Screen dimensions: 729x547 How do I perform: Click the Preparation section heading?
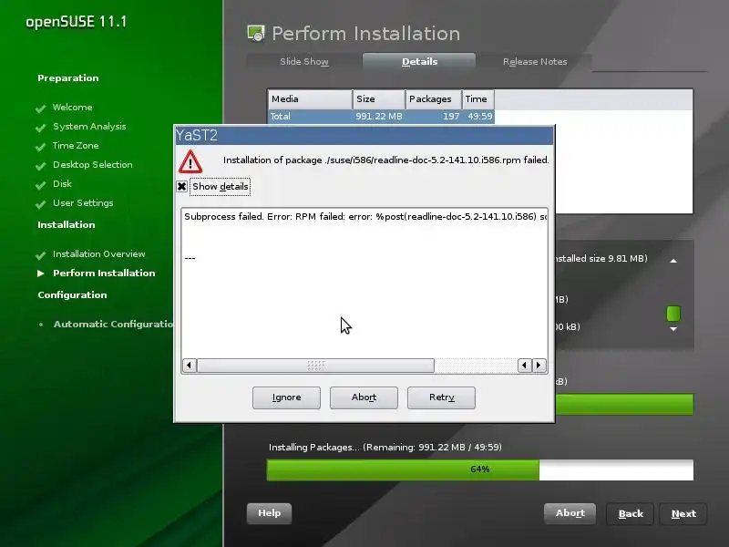(x=67, y=78)
